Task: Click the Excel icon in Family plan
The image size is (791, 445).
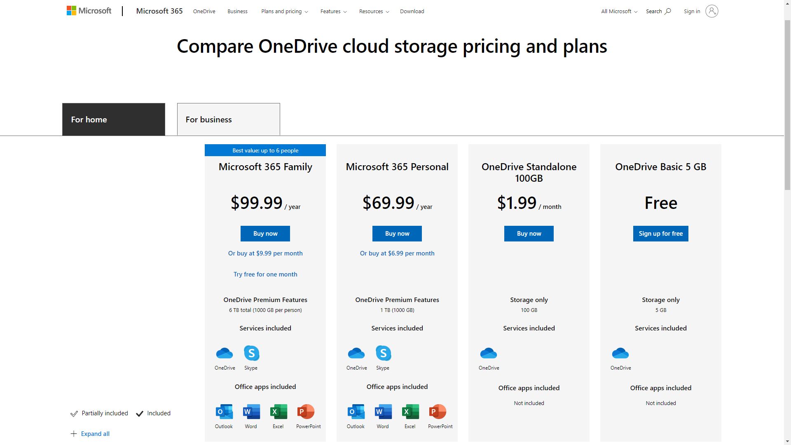Action: click(278, 411)
